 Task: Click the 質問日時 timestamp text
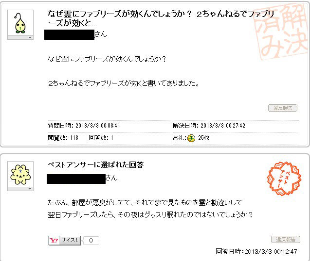click(84, 126)
